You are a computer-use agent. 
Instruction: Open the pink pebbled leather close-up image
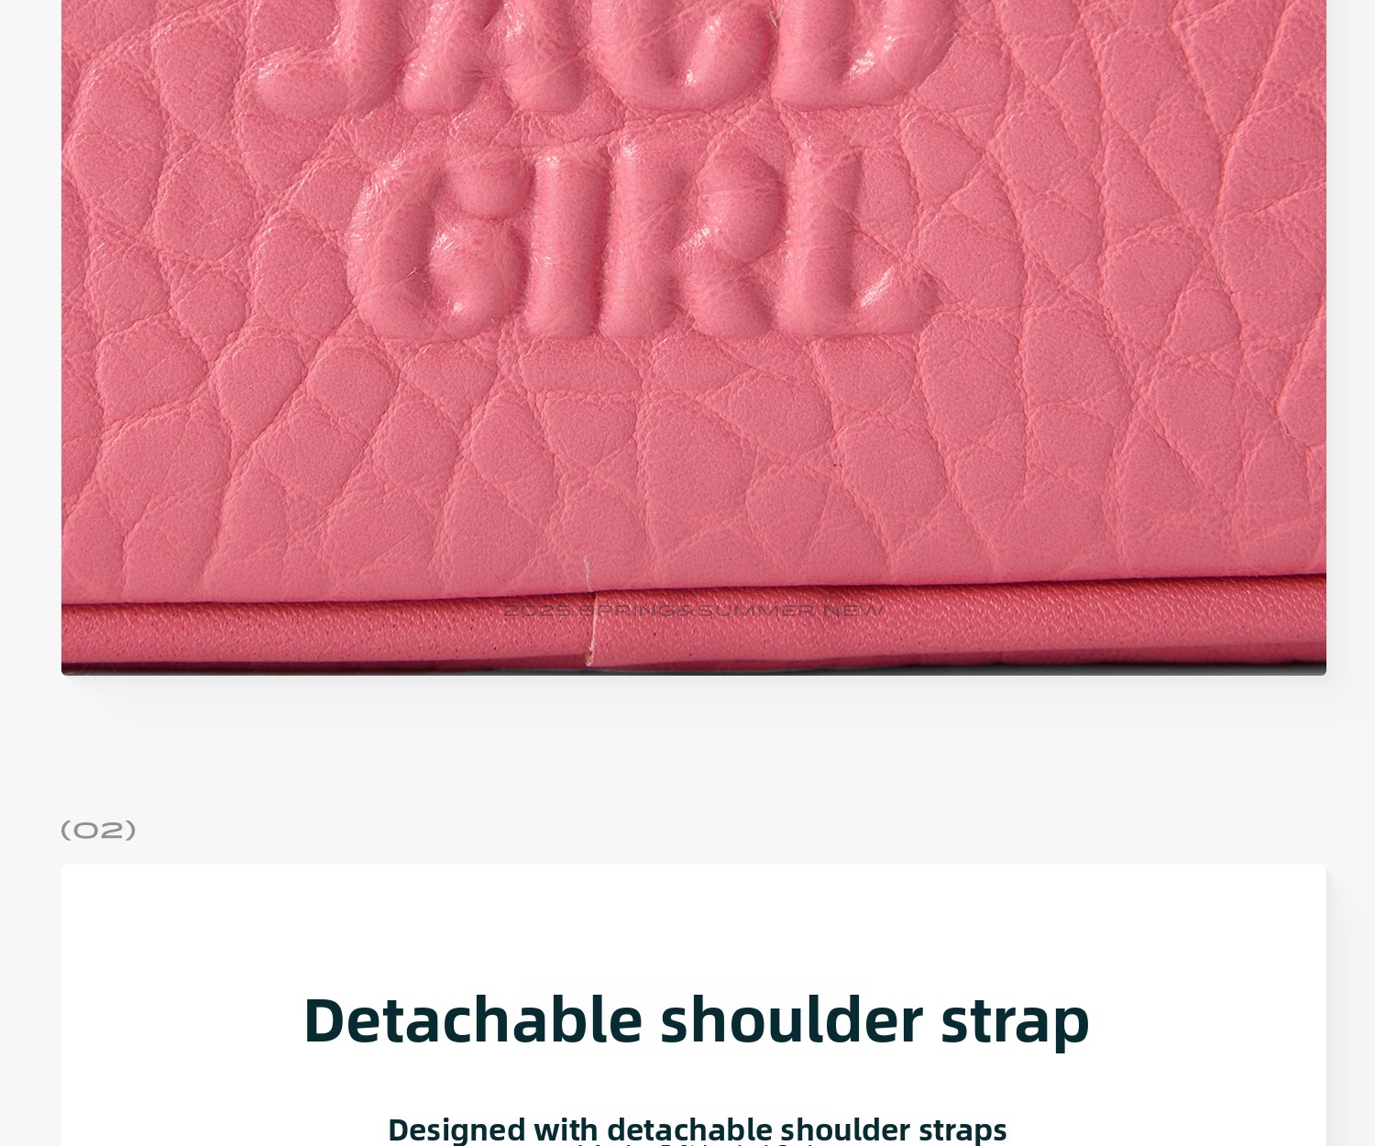coord(694,337)
